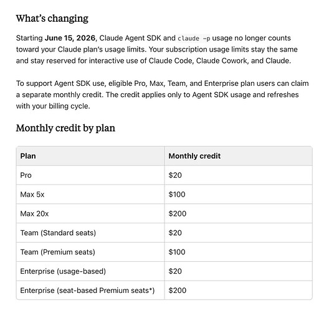Click the $20 credit for Enterprise usage-based

pyautogui.click(x=175, y=271)
